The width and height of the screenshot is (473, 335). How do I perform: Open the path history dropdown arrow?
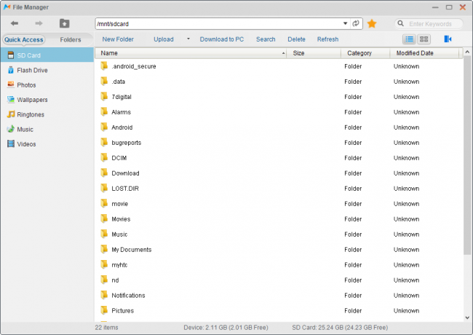click(346, 23)
